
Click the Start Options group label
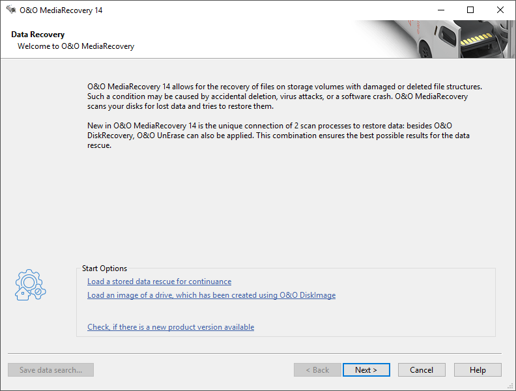coord(104,268)
